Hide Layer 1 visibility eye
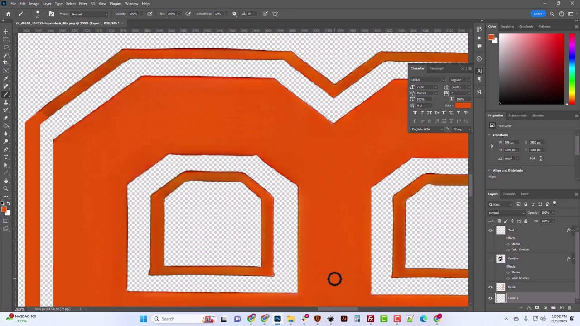 [x=490, y=298]
